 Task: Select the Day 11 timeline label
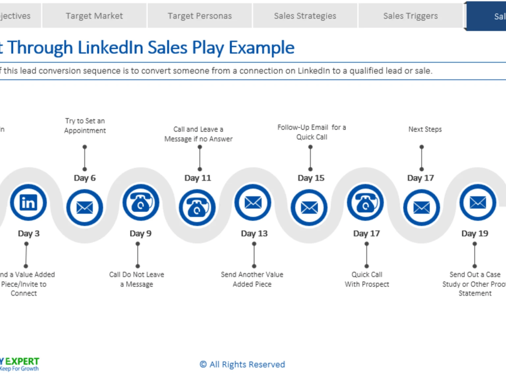tap(197, 178)
